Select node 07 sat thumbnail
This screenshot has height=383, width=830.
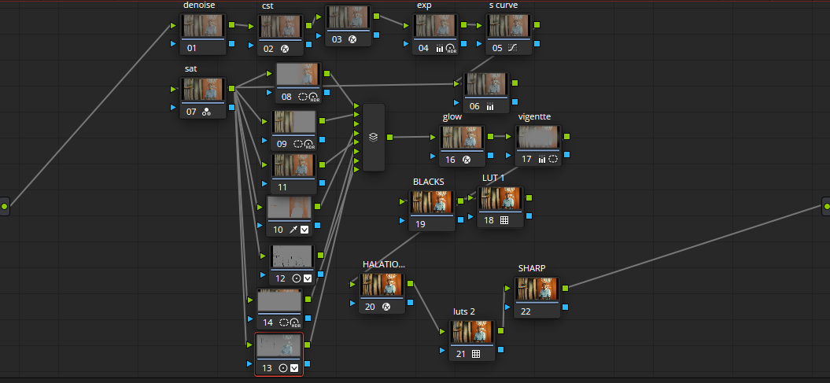tap(203, 90)
